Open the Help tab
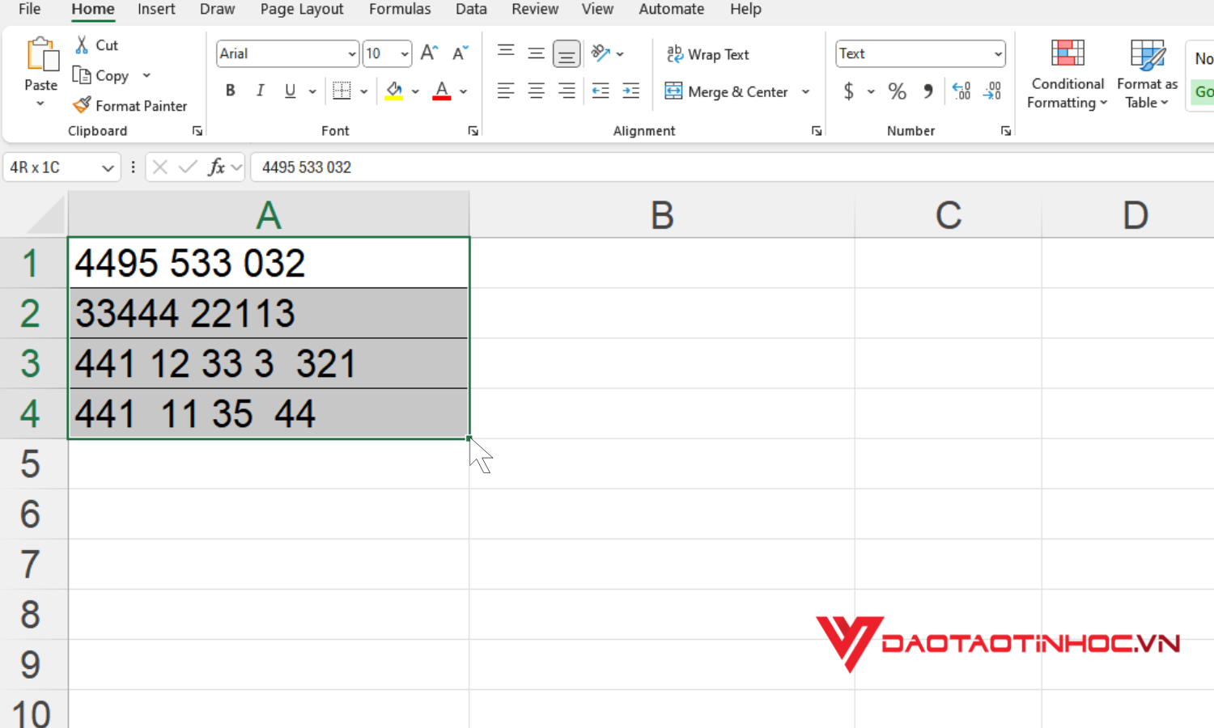The width and height of the screenshot is (1214, 728). pos(745,9)
